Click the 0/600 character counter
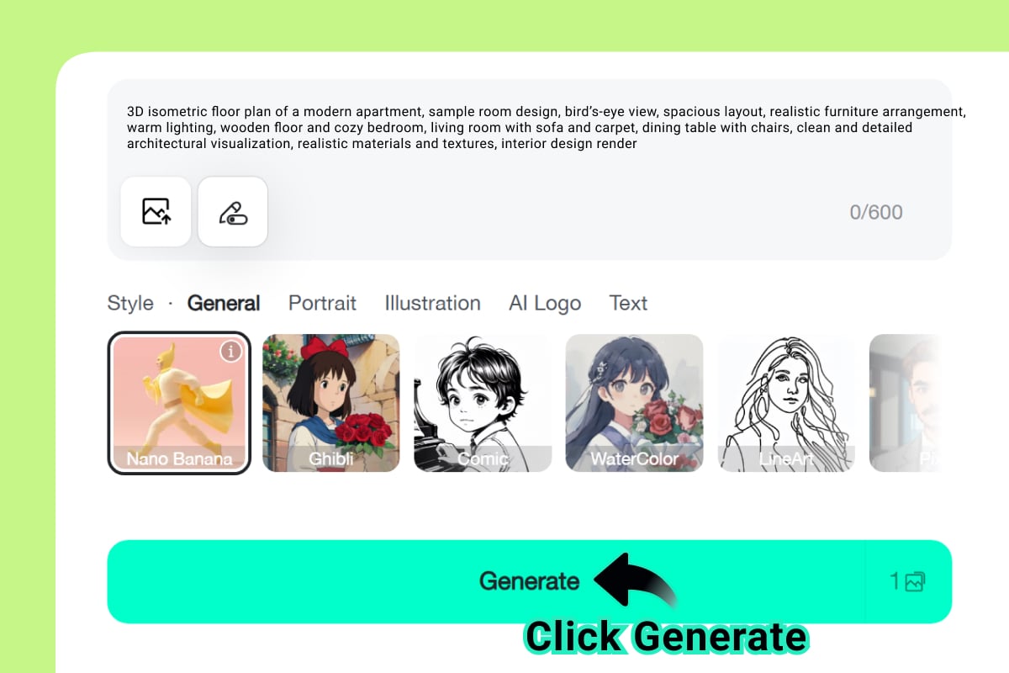 (876, 212)
